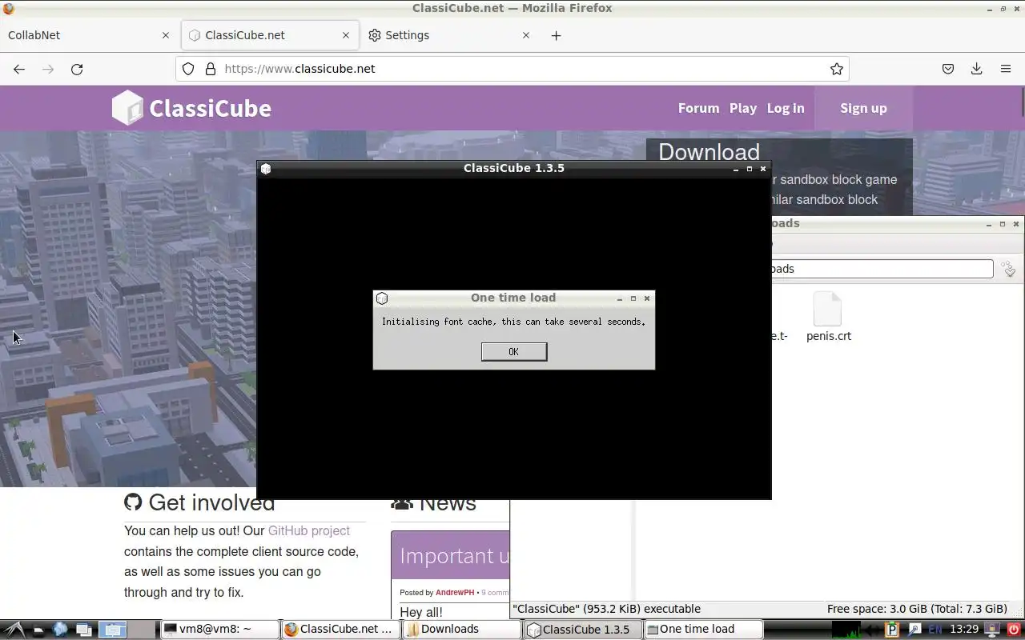Viewport: 1025px width, 640px height.
Task: Open the Firefox hamburger application menu
Action: [1006, 69]
